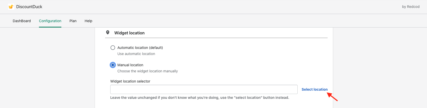Image resolution: width=427 pixels, height=108 pixels.
Task: Click the "Automatic location (default)" label text
Action: pos(140,48)
